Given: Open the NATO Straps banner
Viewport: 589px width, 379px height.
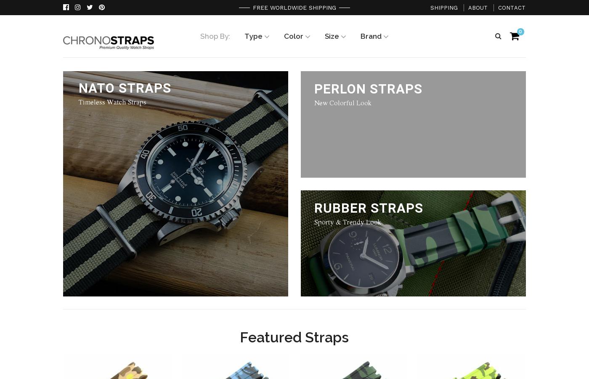Looking at the screenshot, I should coord(175,184).
